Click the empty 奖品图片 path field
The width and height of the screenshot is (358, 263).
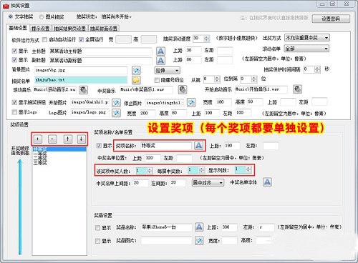point(166,241)
